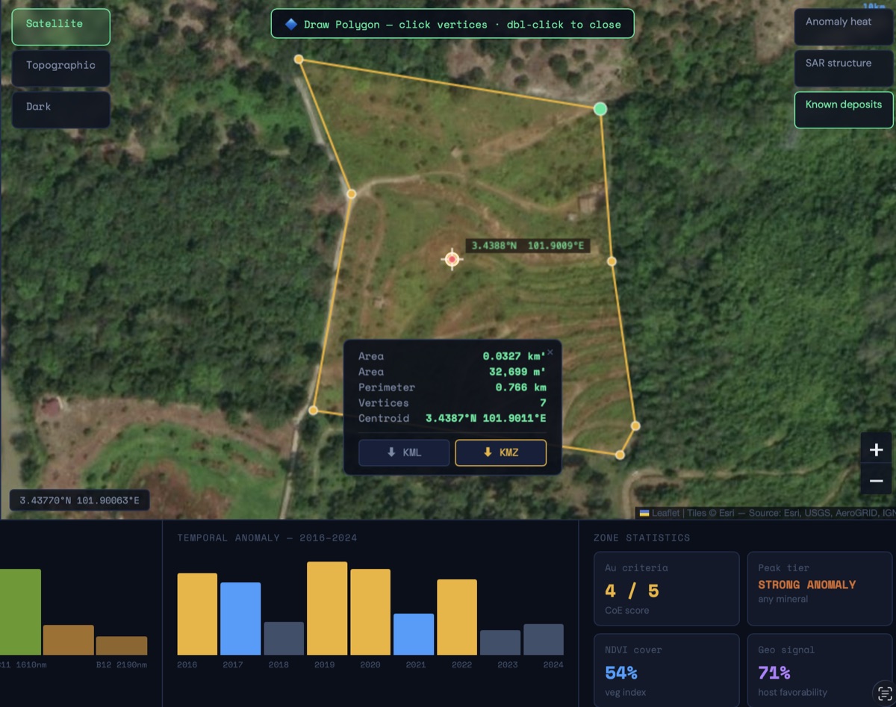Zoom out with the minus button
The image size is (896, 707).
pos(876,480)
